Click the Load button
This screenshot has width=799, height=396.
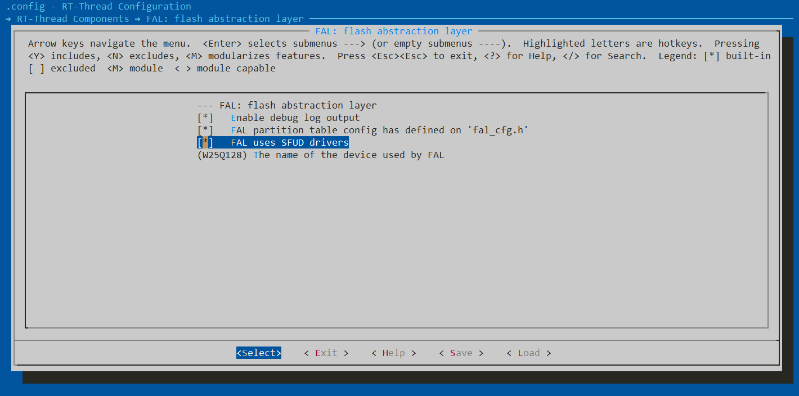point(529,353)
